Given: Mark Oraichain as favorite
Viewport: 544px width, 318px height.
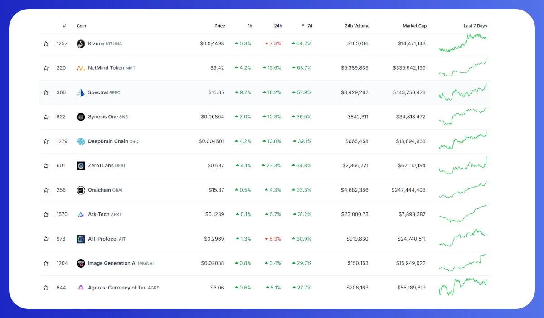Looking at the screenshot, I should point(46,190).
